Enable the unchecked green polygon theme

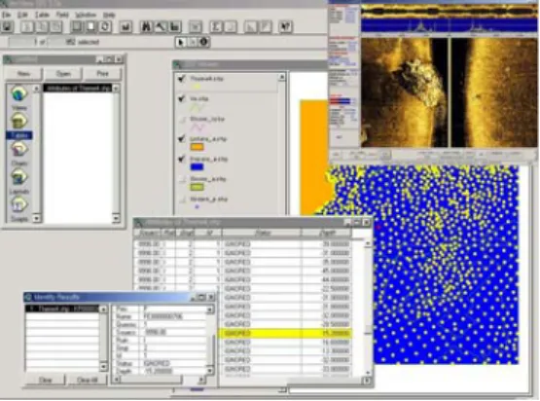(x=182, y=179)
